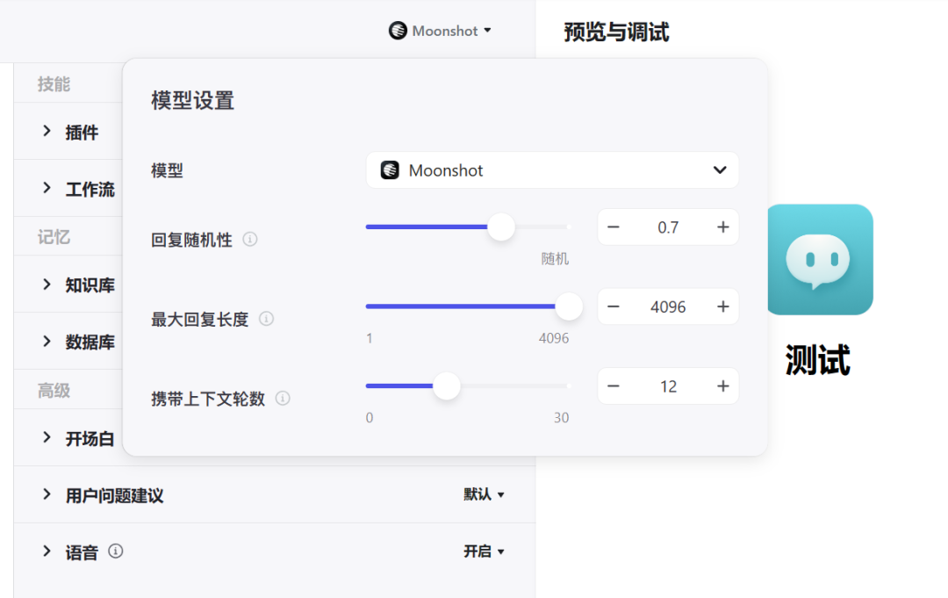
Task: Decrease the 最大回复长度 value with minus
Action: click(613, 306)
